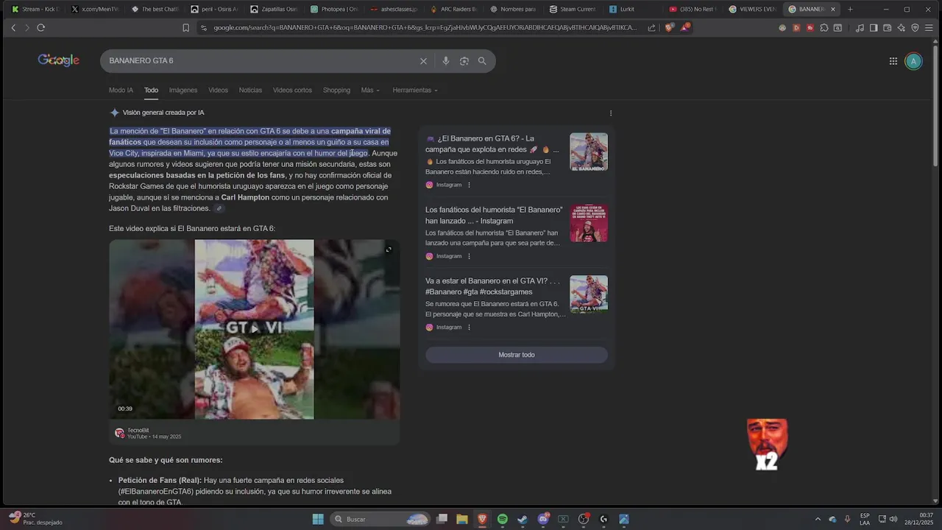Open a new browser tab
The height and width of the screenshot is (530, 942).
pyautogui.click(x=850, y=9)
